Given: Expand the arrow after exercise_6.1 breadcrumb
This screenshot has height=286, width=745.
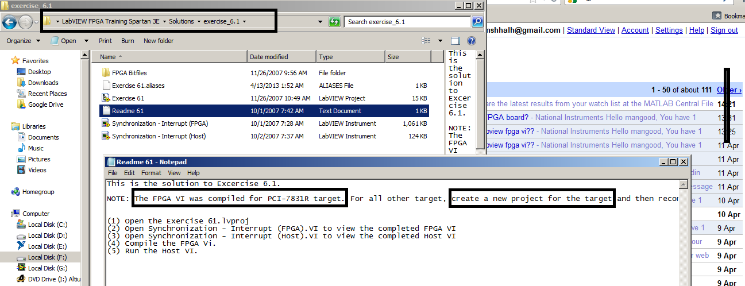Looking at the screenshot, I should [x=244, y=21].
